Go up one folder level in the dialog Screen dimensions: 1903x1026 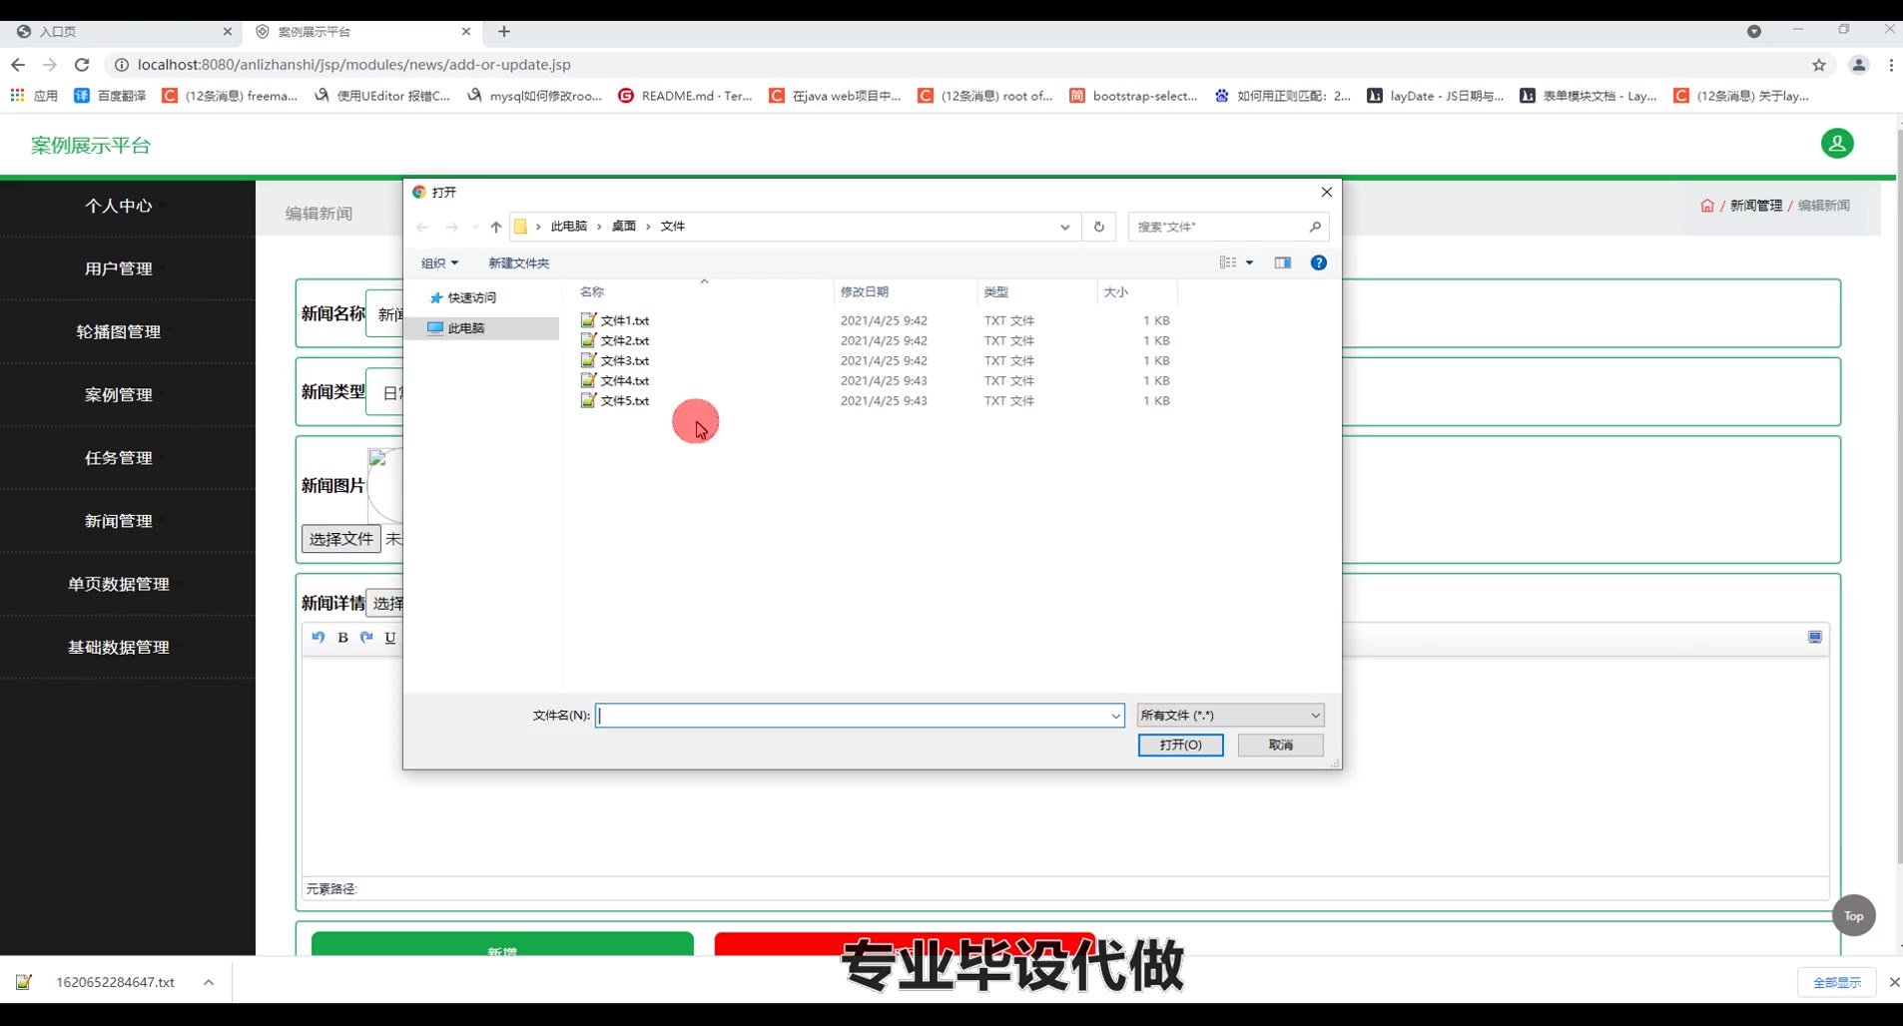click(x=496, y=227)
